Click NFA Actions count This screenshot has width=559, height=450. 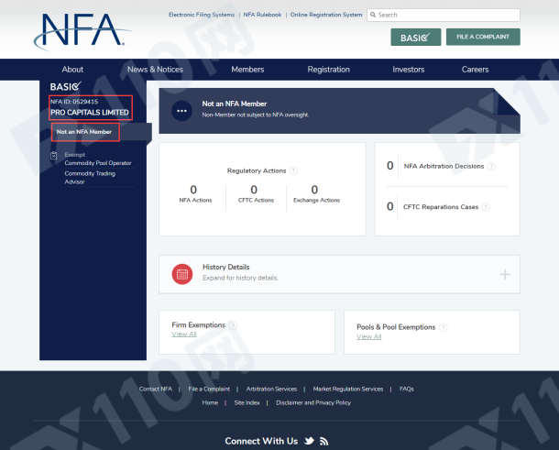[x=193, y=190]
